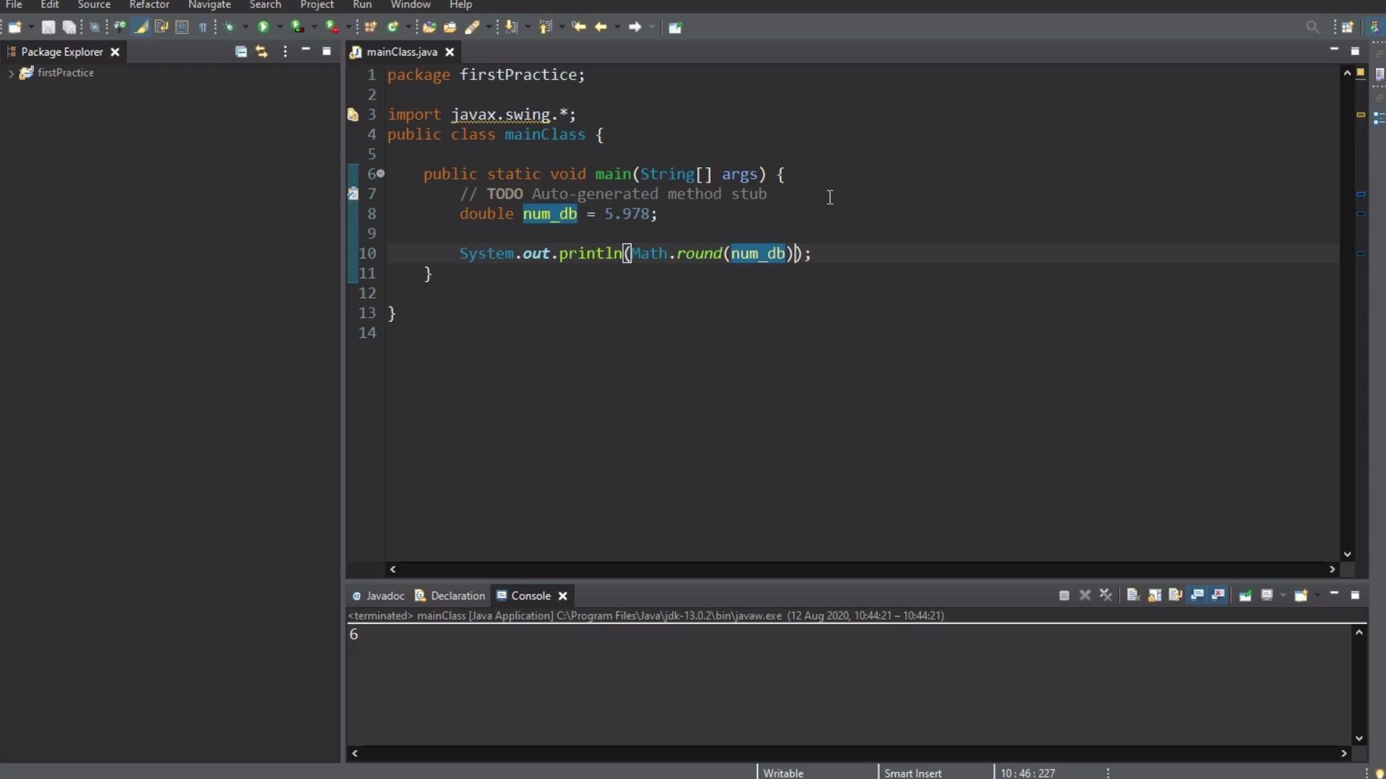Click the editor horizontal scrollbar right arrow
This screenshot has height=779, width=1386.
[x=1332, y=569]
